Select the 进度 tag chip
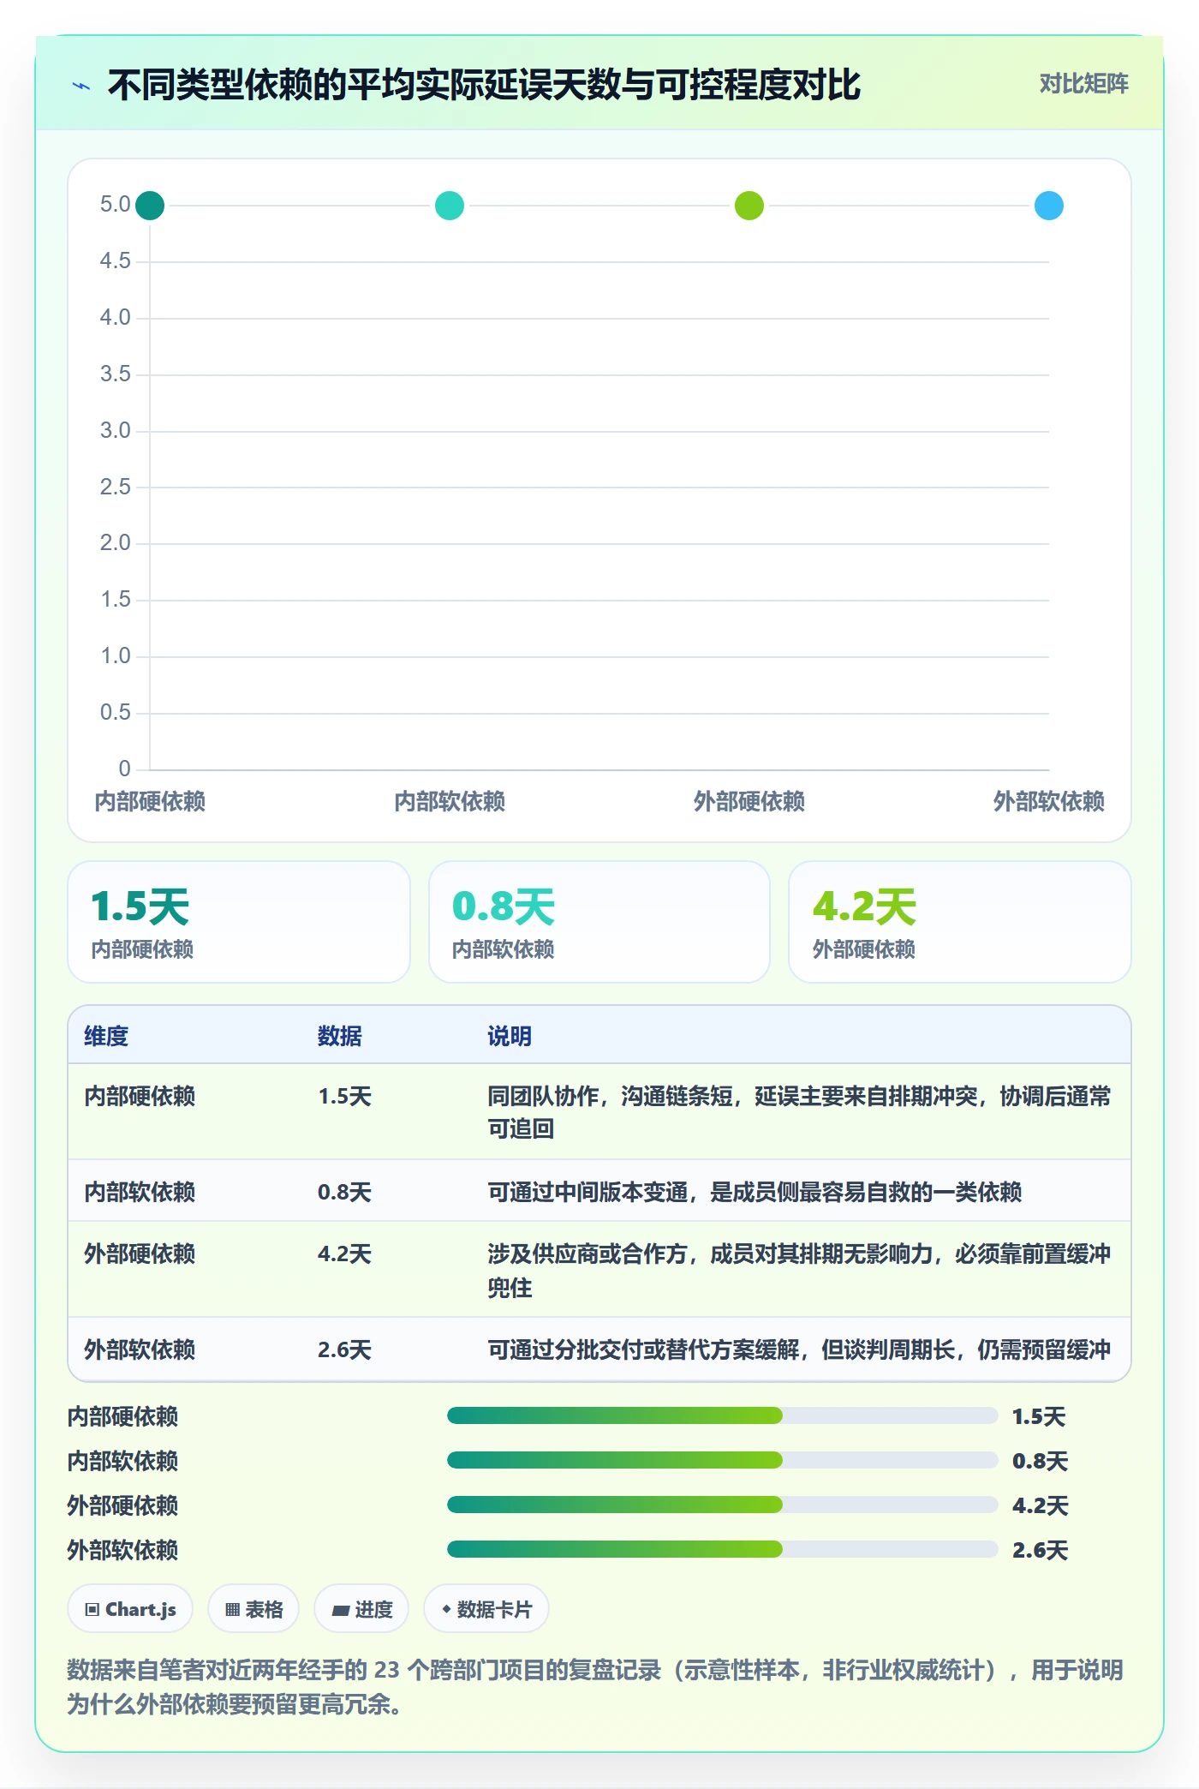Viewport: 1199px width, 1789px height. [361, 1609]
